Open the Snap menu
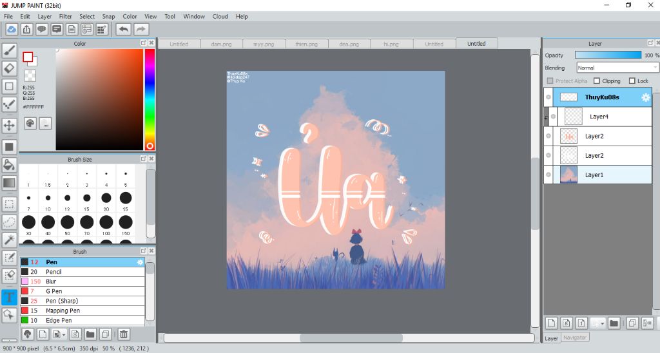This screenshot has height=353, width=660. point(108,16)
